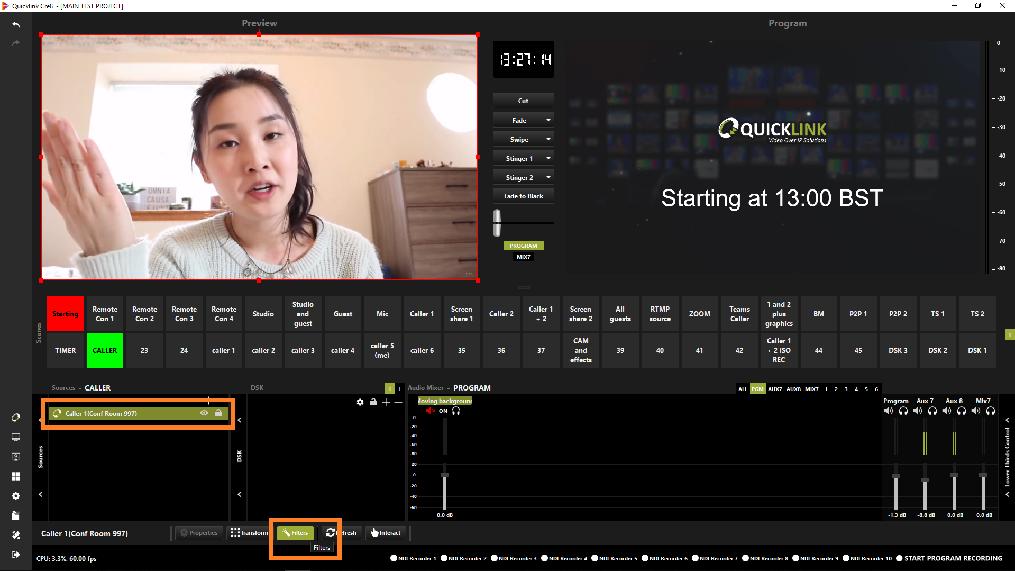Mute the Mix7 speaker icon
The width and height of the screenshot is (1015, 571).
(976, 411)
